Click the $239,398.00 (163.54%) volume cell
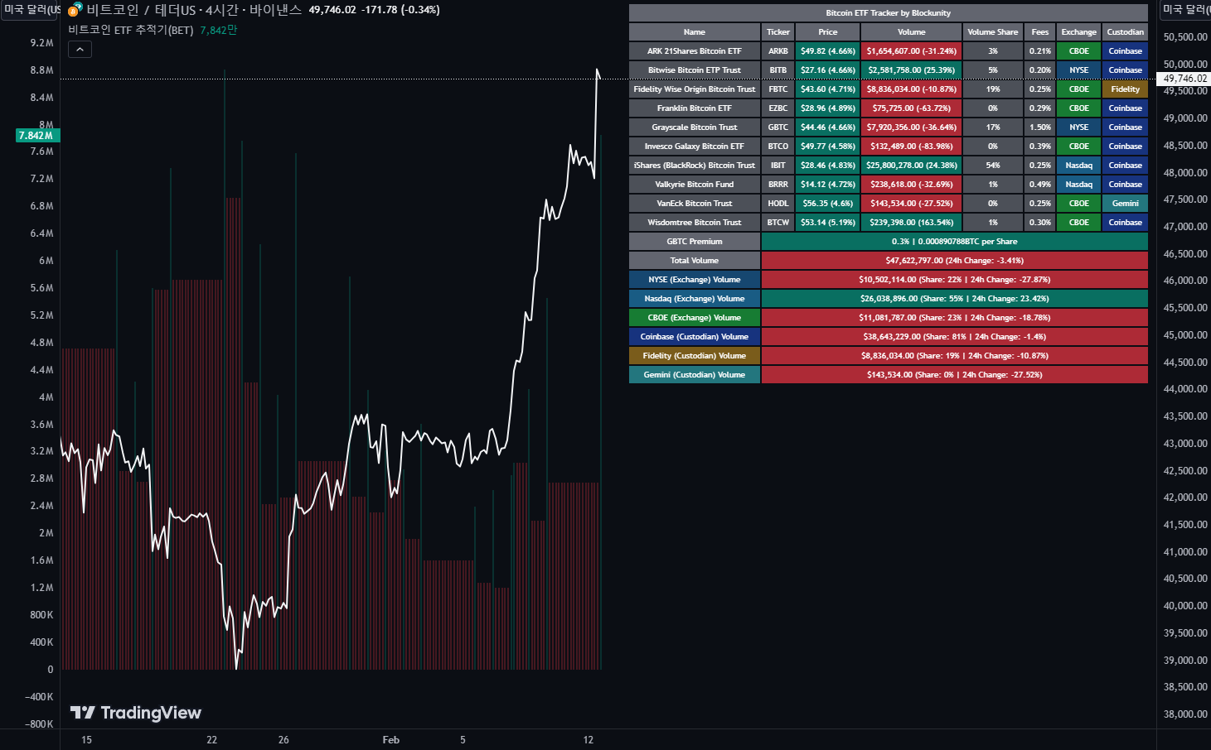 912,223
